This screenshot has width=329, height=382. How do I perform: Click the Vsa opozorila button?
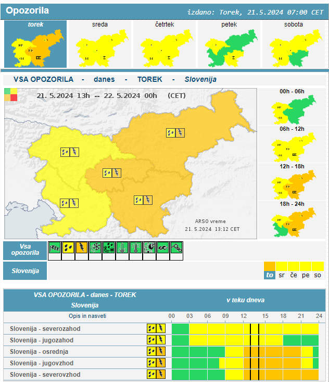[x=25, y=251]
